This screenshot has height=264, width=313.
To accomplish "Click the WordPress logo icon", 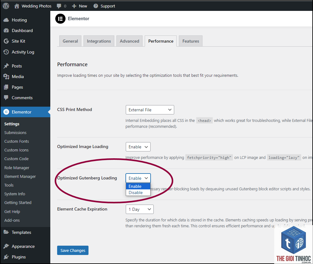I will point(6,6).
